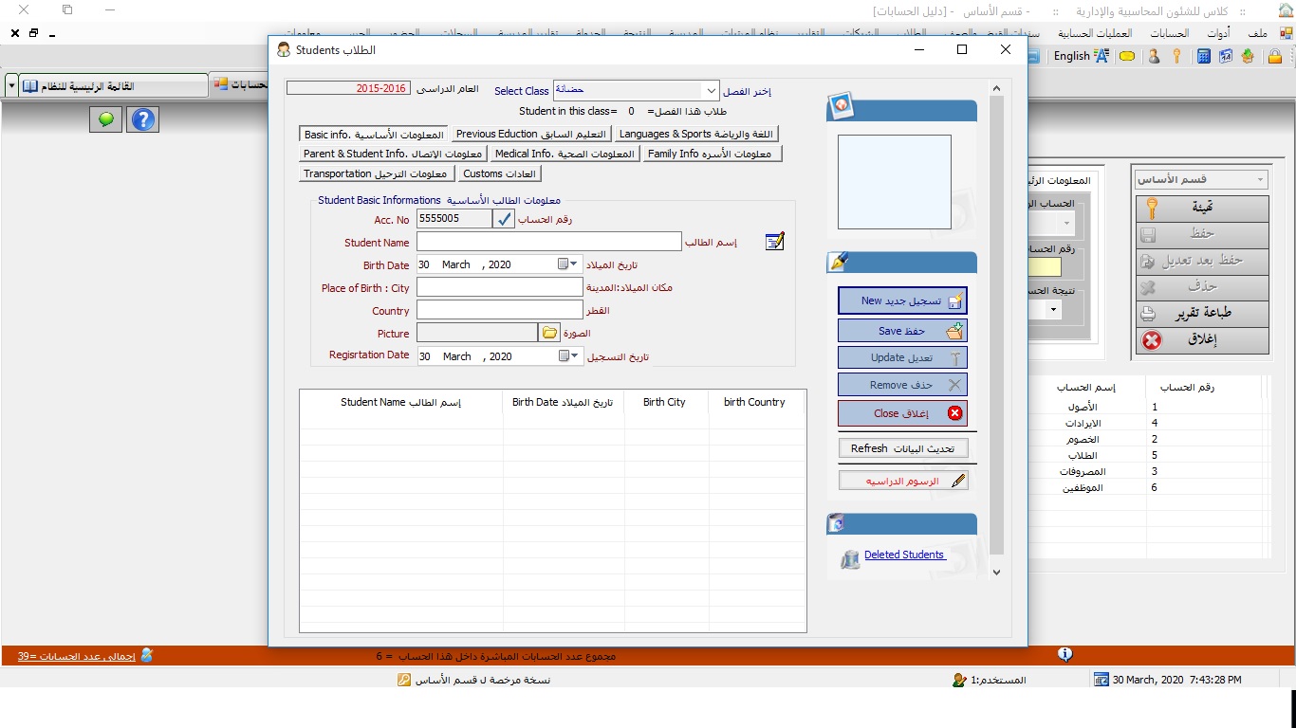Click the pen icon above New button
1296x728 pixels.
point(838,262)
